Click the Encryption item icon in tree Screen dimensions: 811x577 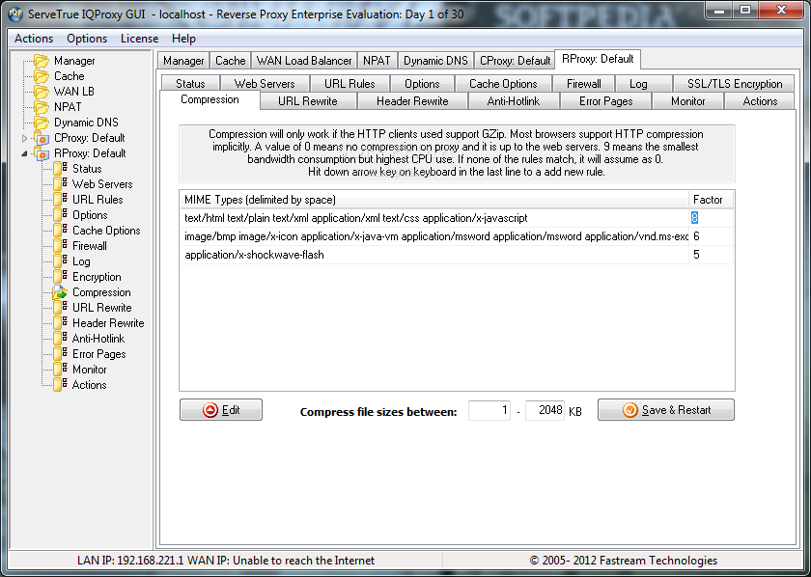click(61, 277)
